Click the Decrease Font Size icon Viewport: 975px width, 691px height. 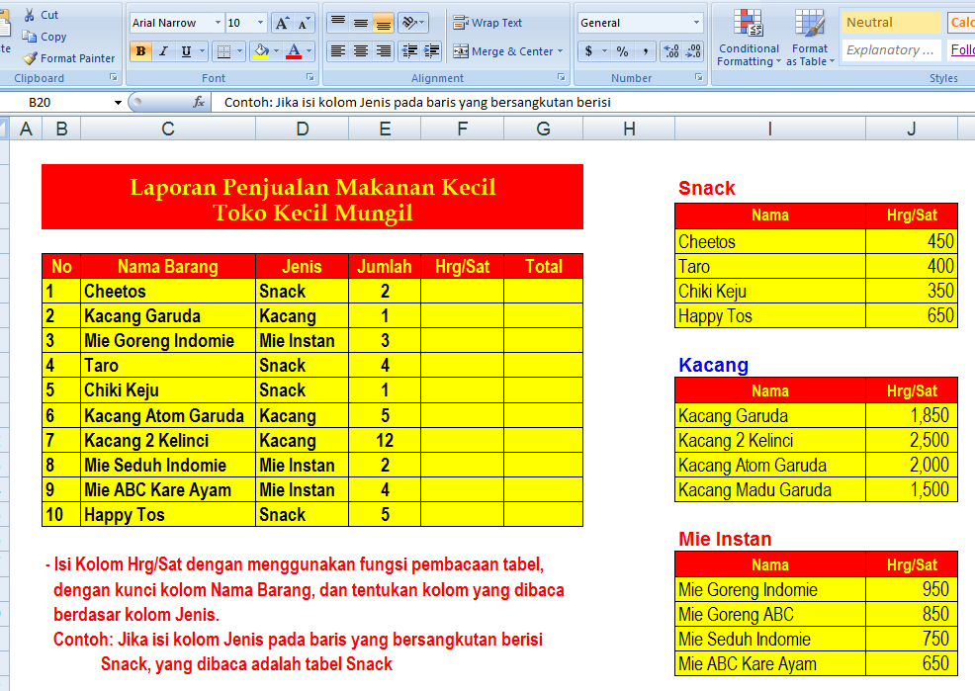pyautogui.click(x=304, y=23)
